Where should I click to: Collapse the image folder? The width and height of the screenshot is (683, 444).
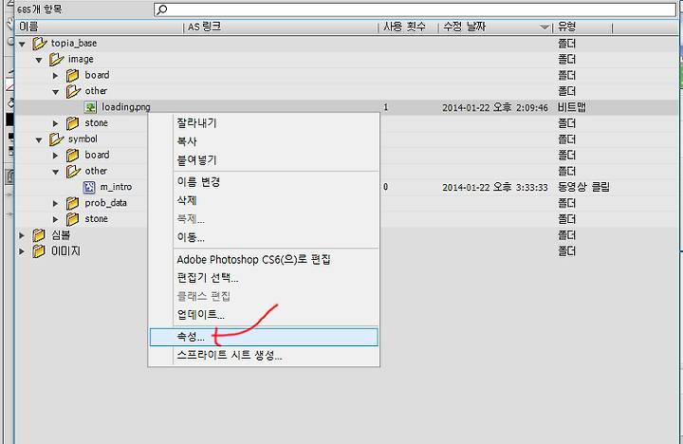point(39,60)
